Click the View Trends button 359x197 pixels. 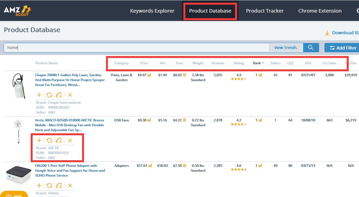(x=285, y=48)
